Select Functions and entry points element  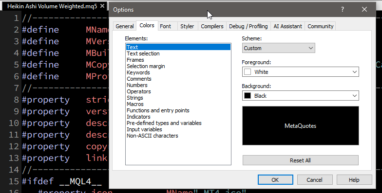click(x=178, y=110)
